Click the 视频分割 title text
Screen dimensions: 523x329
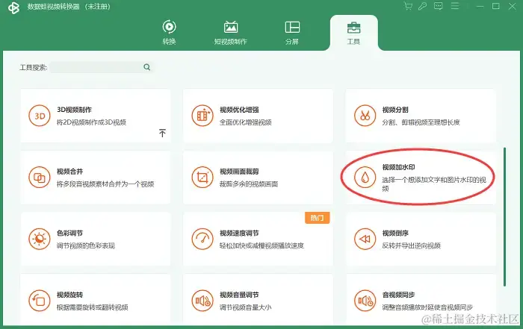[x=395, y=110]
